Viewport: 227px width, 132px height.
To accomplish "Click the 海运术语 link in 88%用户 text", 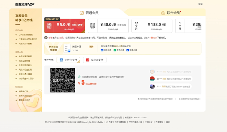I will (118, 46).
